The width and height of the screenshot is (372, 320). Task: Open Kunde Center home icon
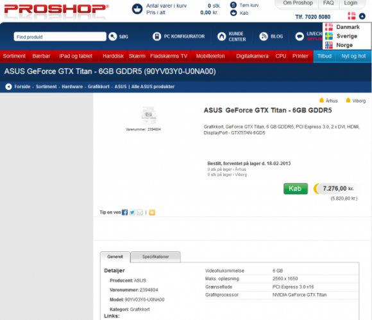pyautogui.click(x=221, y=37)
